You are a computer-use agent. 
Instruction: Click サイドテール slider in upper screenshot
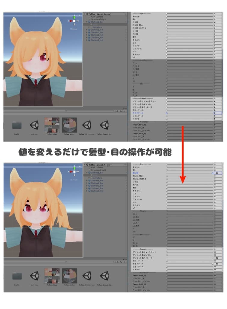coord(190,113)
